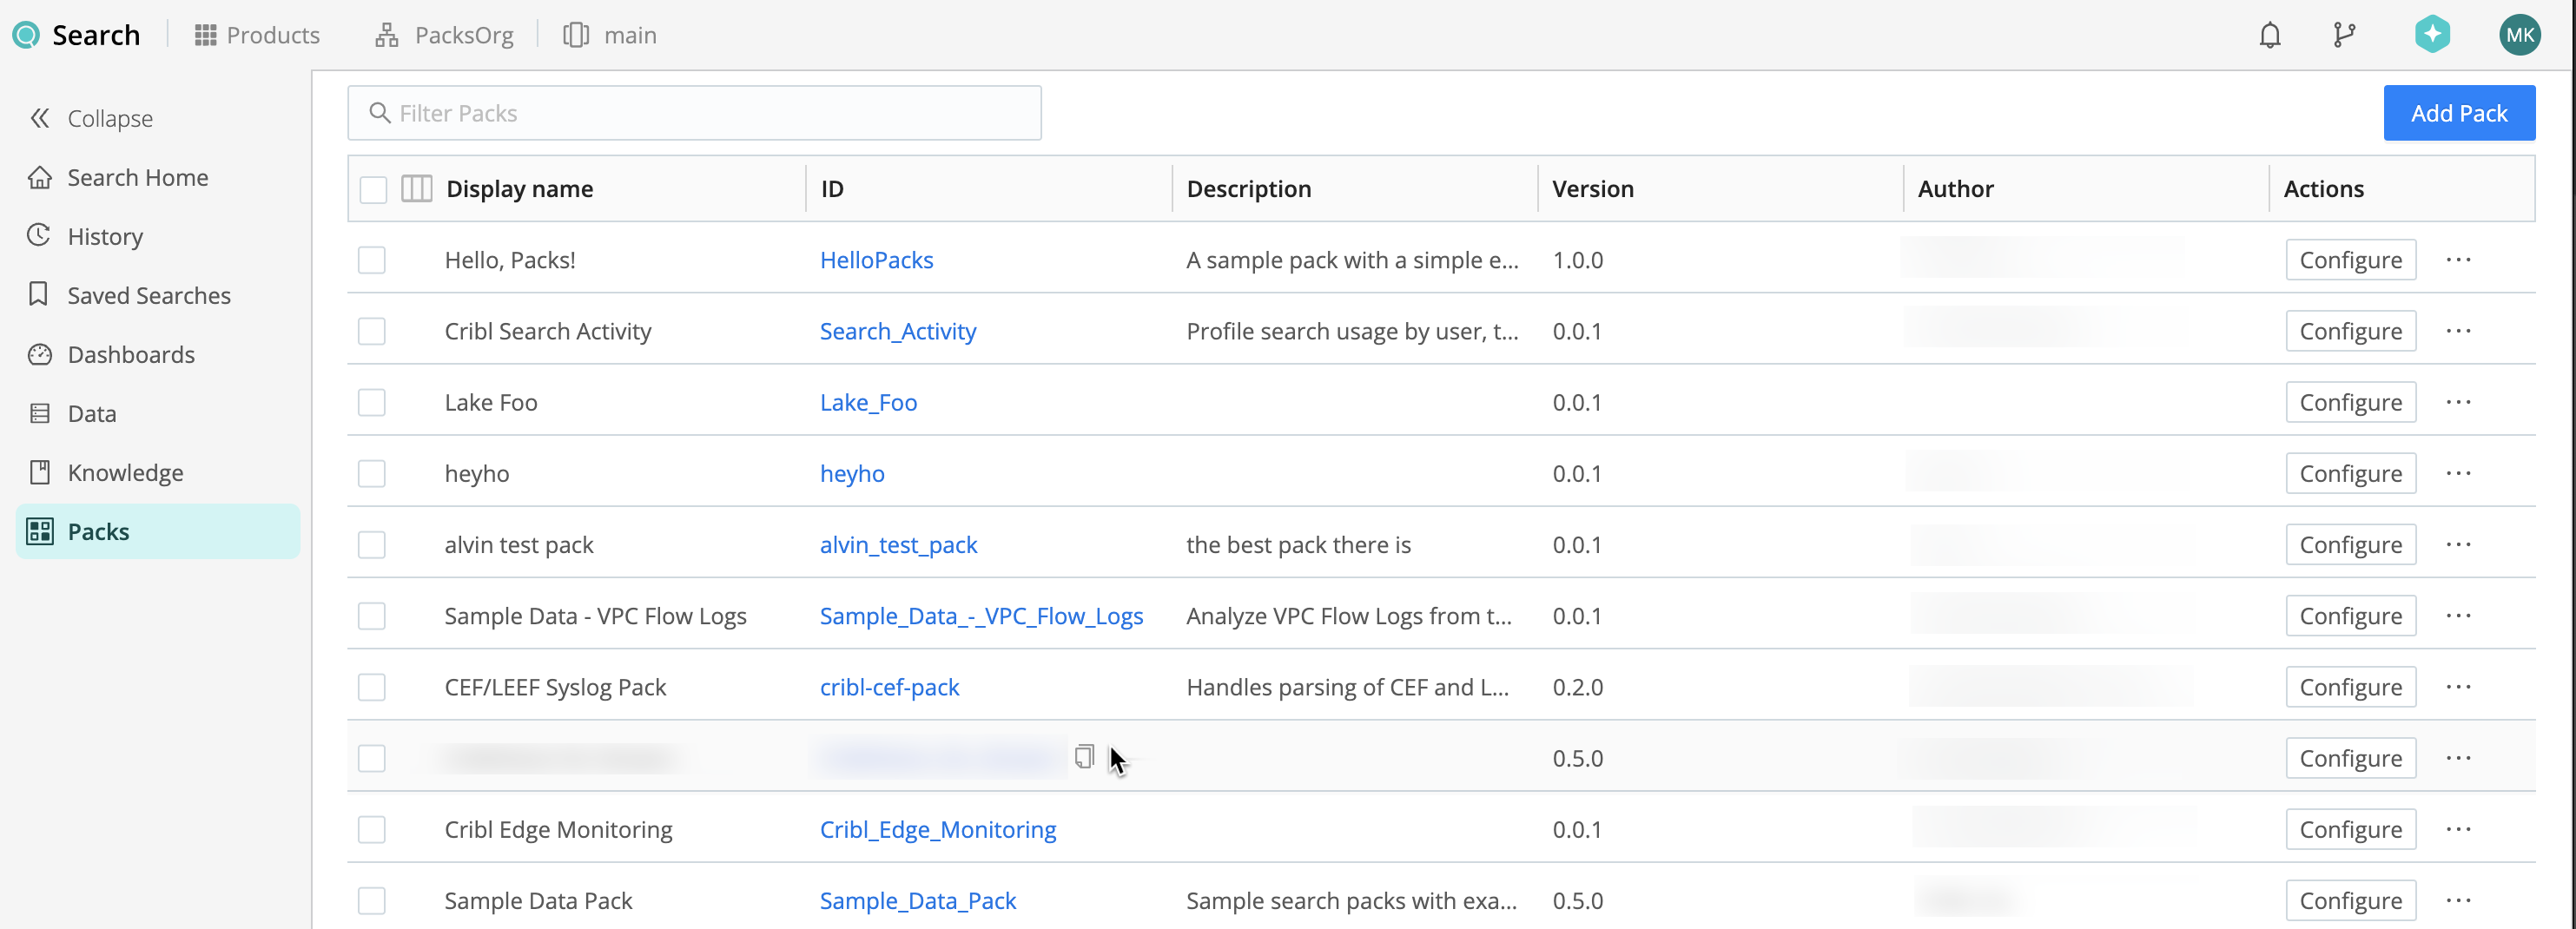Open Saved Searches from the sidebar
Viewport: 2576px width, 929px height.
(x=148, y=295)
